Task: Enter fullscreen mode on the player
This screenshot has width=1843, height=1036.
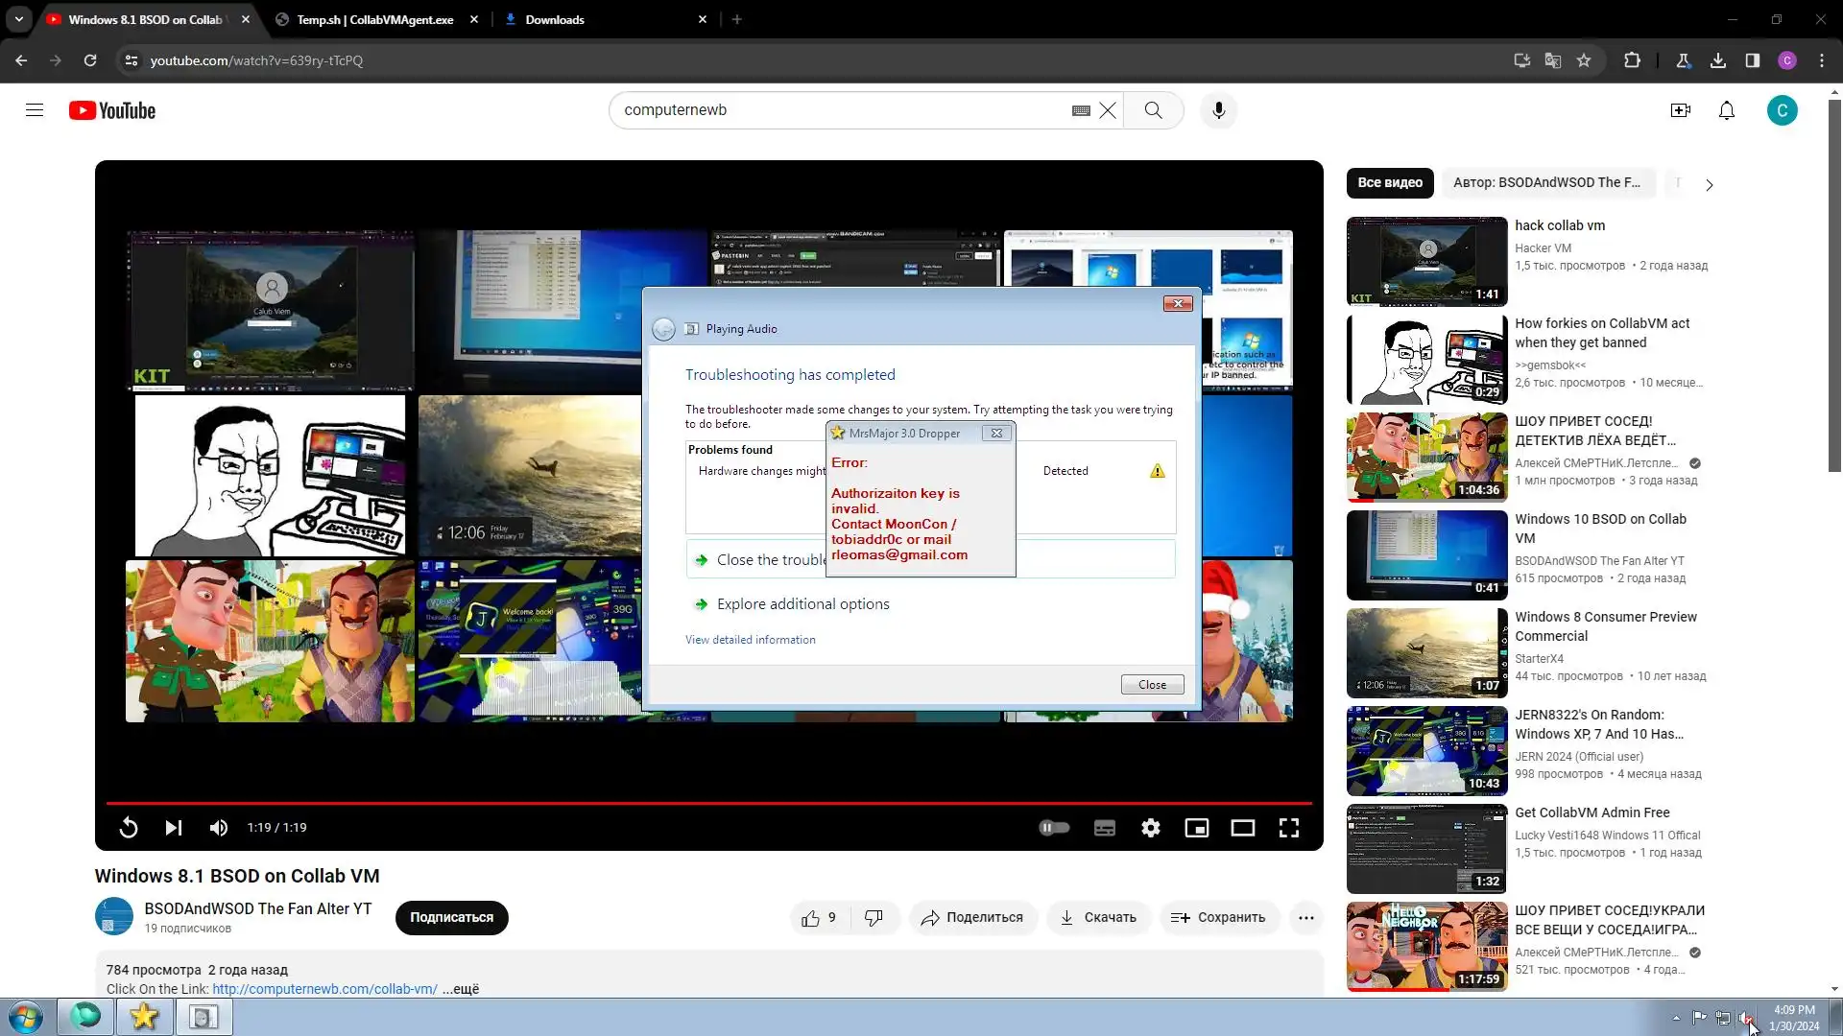Action: [x=1288, y=828]
